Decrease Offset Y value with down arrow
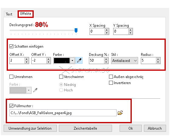This screenshot has height=136, width=170. [48, 62]
